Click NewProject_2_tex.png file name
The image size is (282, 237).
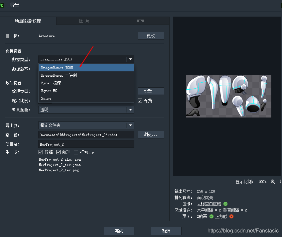pos(59,170)
